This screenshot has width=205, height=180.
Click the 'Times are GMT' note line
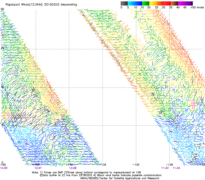point(86,173)
